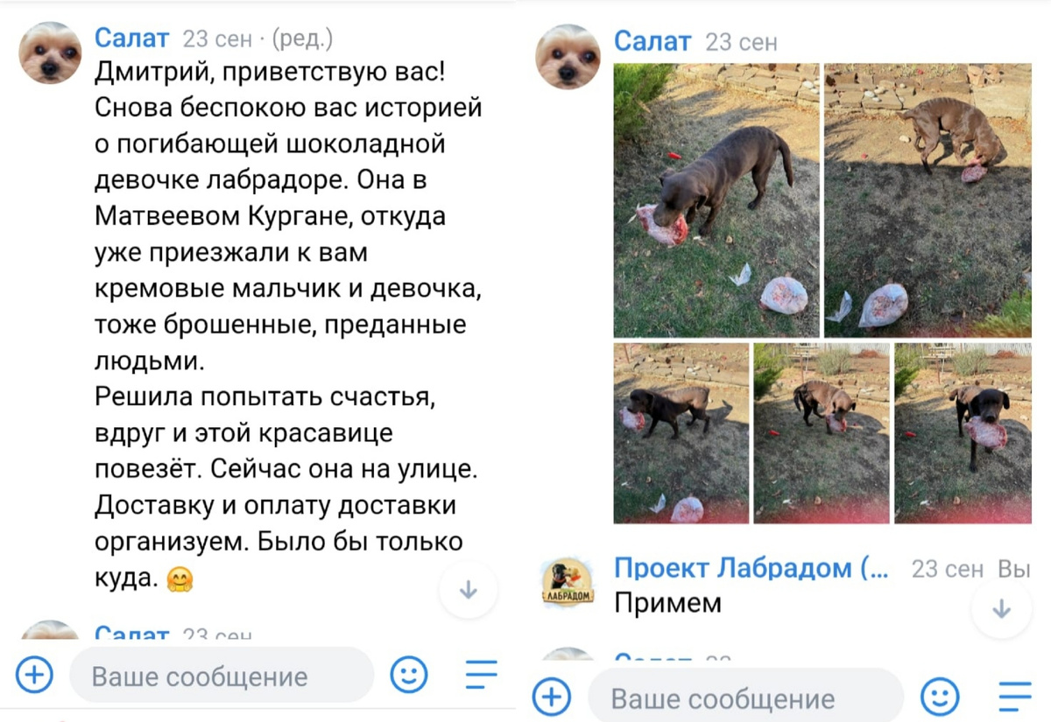Open the lines menu icon in right chat
The width and height of the screenshot is (1051, 722).
pyautogui.click(x=1015, y=697)
